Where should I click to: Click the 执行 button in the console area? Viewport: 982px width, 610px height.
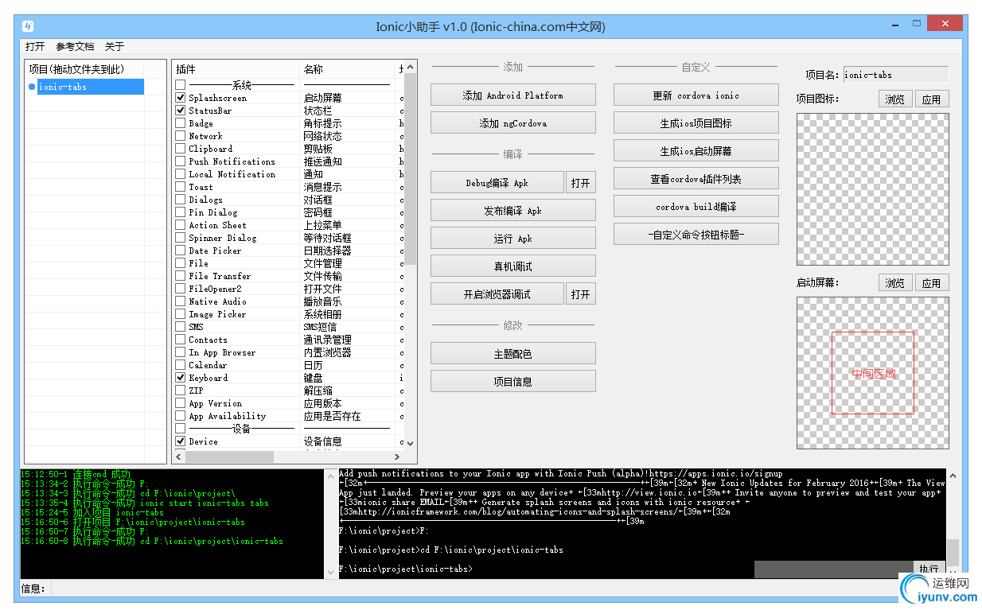[928, 569]
